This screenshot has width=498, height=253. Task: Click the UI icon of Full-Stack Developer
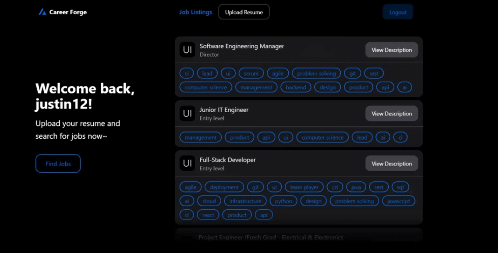tap(187, 163)
